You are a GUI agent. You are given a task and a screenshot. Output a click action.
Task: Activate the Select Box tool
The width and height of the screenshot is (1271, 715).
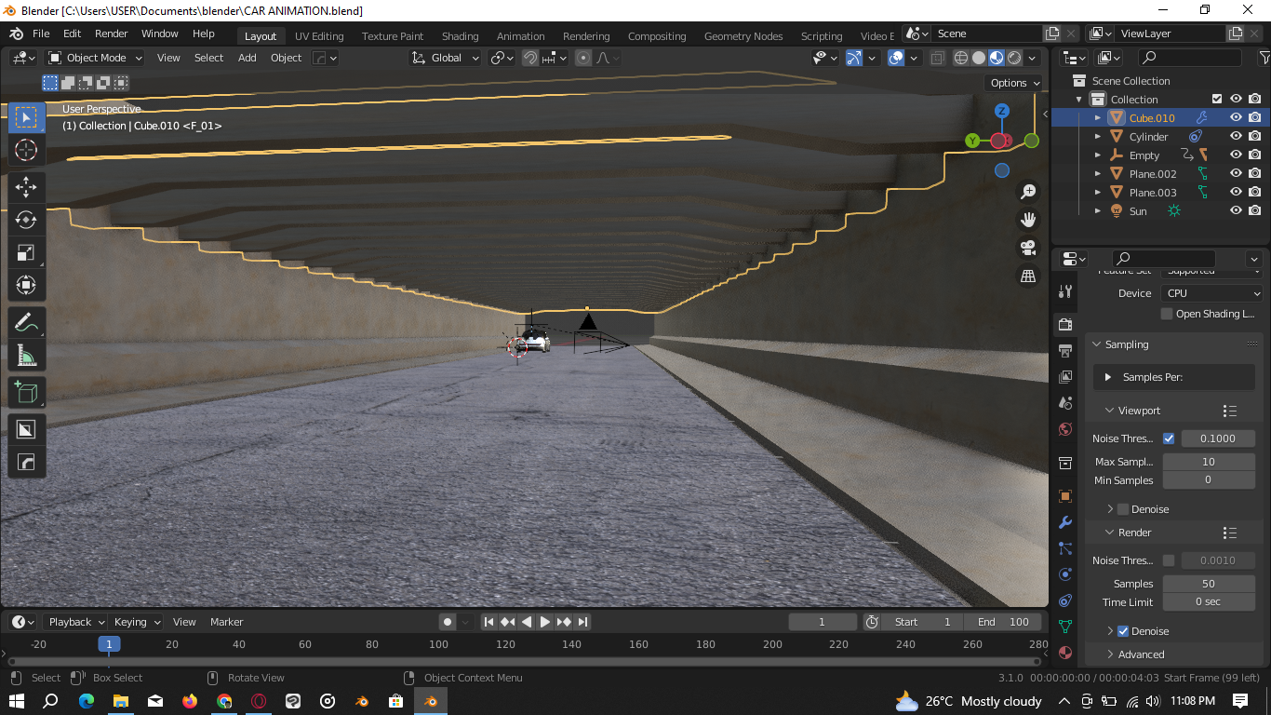coord(26,117)
